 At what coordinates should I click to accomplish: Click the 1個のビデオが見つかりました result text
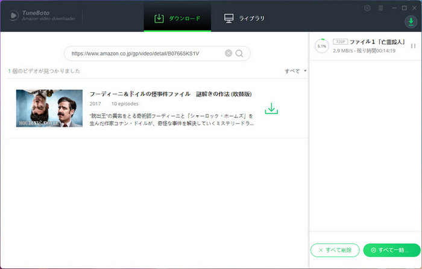point(44,71)
